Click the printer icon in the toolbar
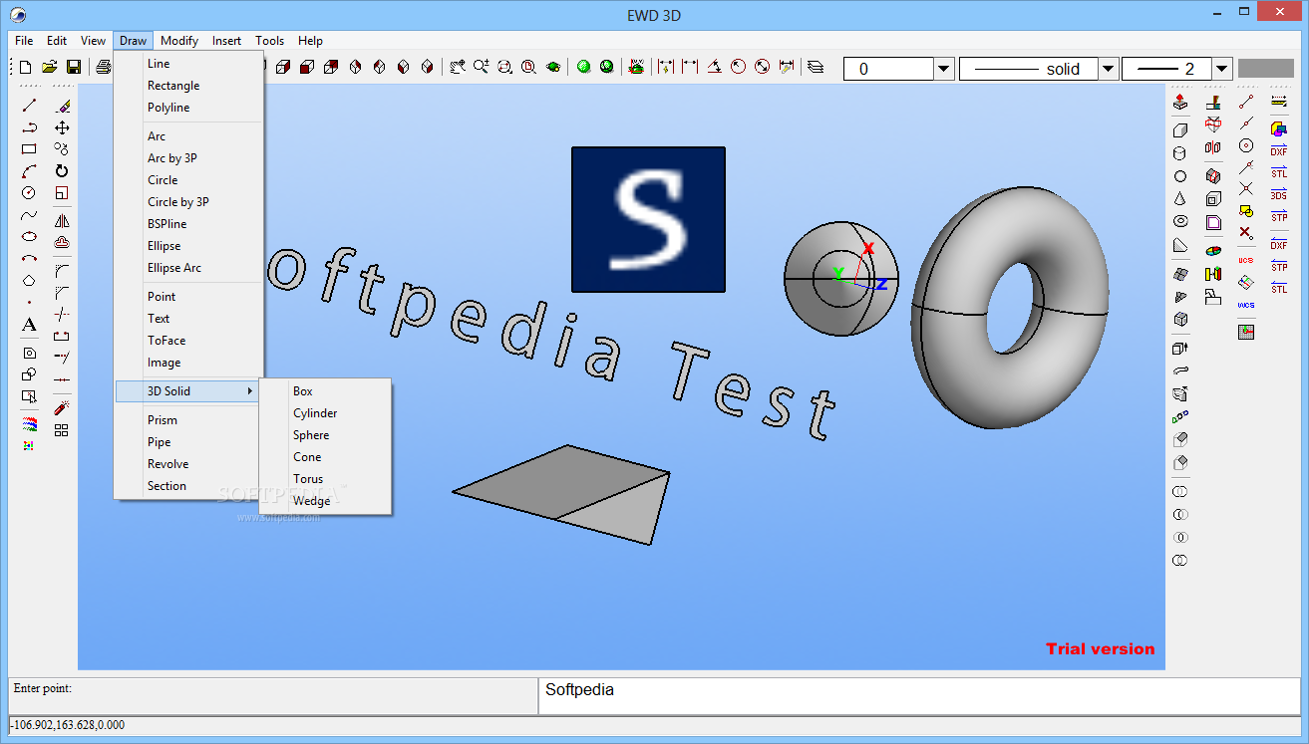The height and width of the screenshot is (744, 1309). (x=104, y=67)
